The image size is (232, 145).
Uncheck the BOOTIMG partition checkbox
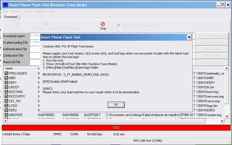(6, 92)
